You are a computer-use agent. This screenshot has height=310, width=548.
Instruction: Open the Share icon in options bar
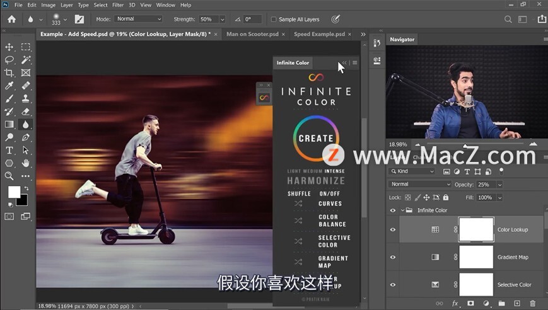point(542,19)
